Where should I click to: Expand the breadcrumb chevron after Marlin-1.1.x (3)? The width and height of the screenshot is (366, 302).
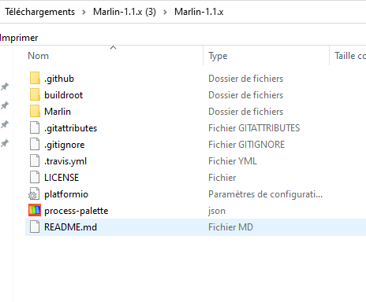(x=165, y=12)
